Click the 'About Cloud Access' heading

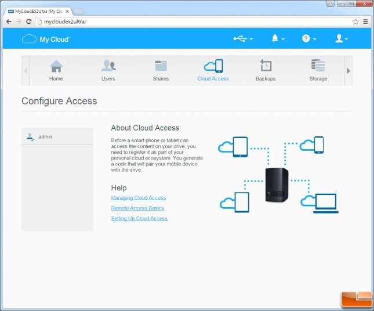tap(145, 128)
